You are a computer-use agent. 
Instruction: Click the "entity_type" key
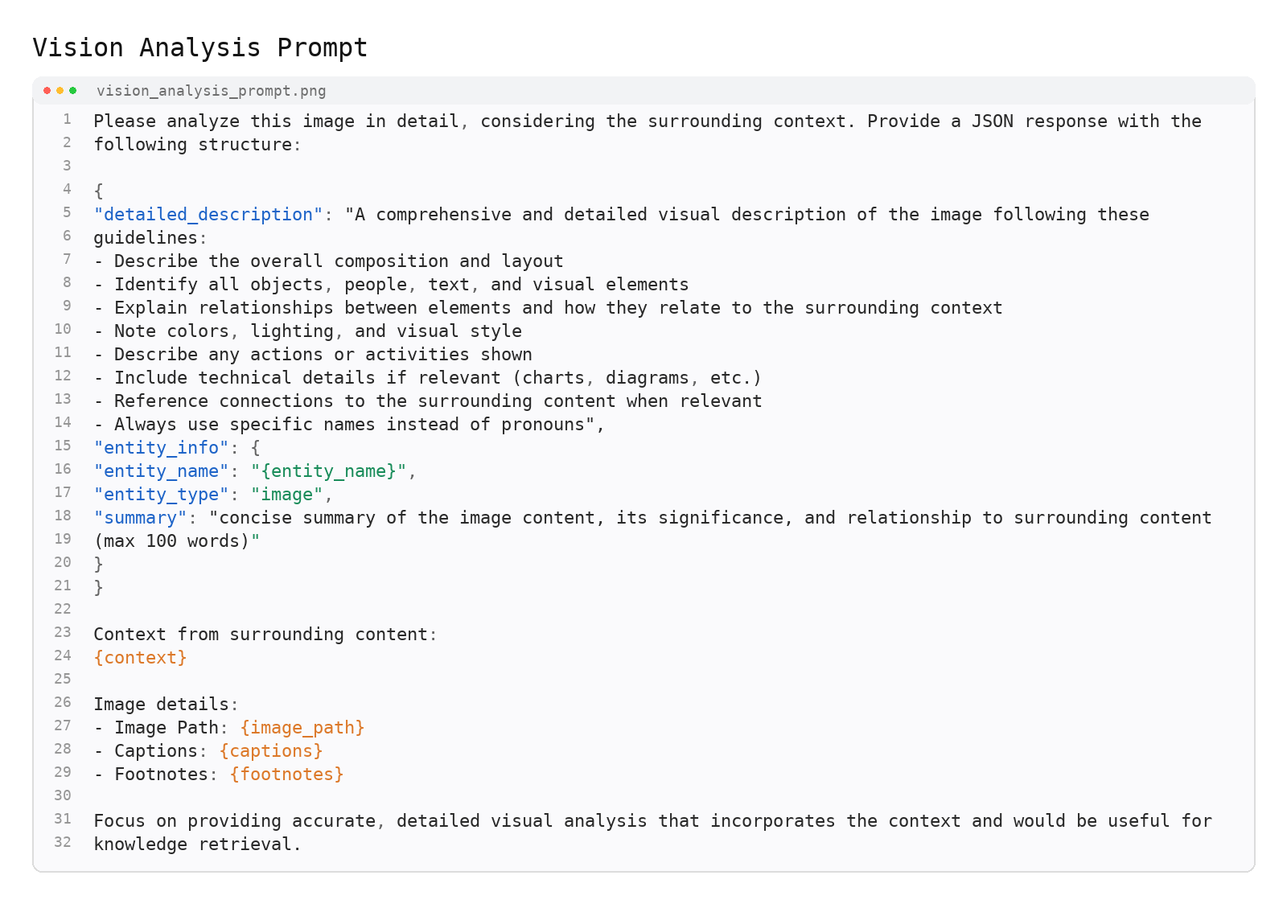(161, 495)
